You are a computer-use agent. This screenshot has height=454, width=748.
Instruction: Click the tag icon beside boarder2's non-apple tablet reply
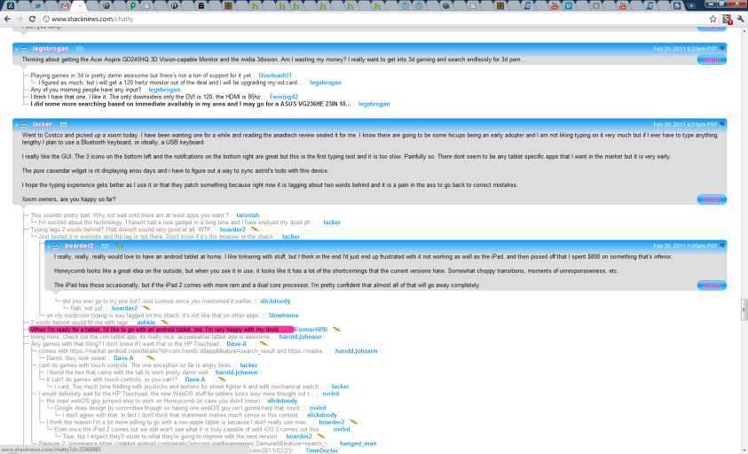coord(353,422)
